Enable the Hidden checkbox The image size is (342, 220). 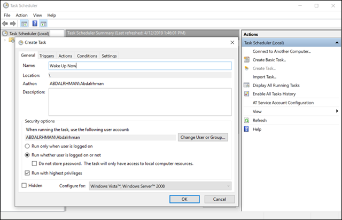(24, 185)
